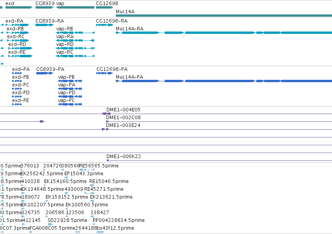
Task: Select the Muc14A-RA transcript label
Action: coord(130,29)
